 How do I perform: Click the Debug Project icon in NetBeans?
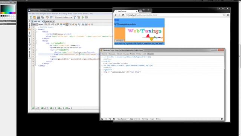[87, 17]
